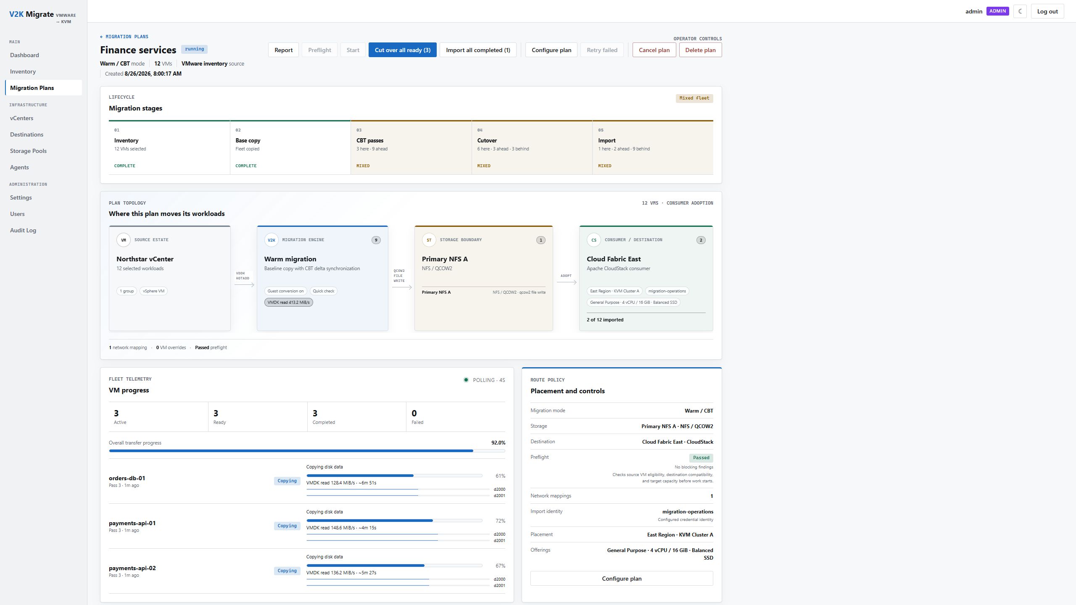Click the orders-db-01 progress bar
Image resolution: width=1076 pixels, height=605 pixels.
(394, 476)
